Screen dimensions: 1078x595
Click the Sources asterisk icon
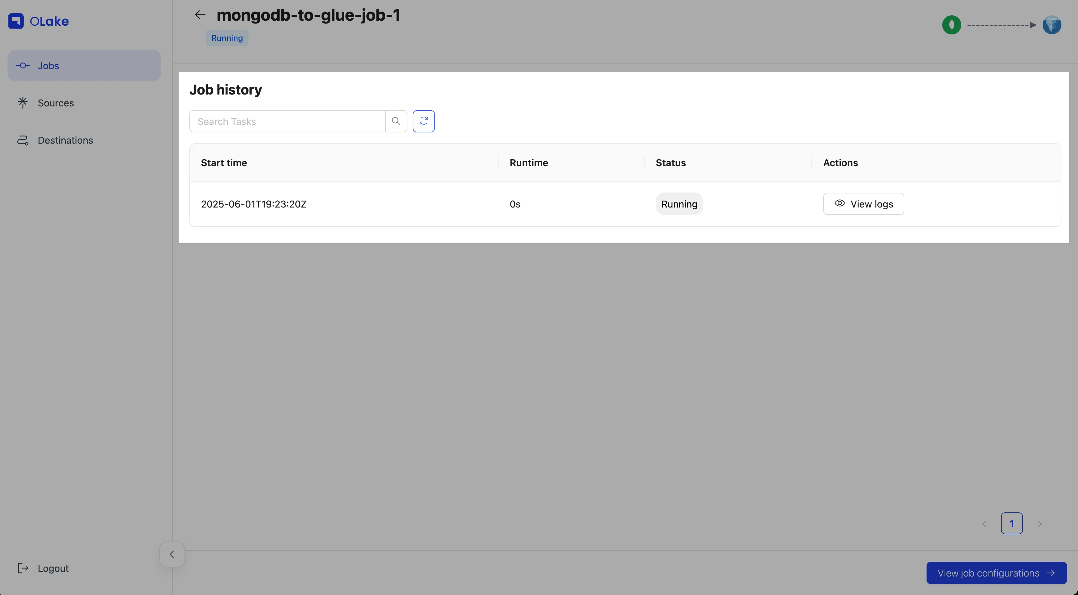pos(23,103)
